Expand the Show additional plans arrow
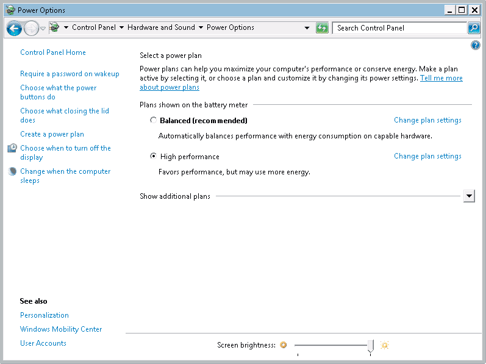 tap(469, 196)
